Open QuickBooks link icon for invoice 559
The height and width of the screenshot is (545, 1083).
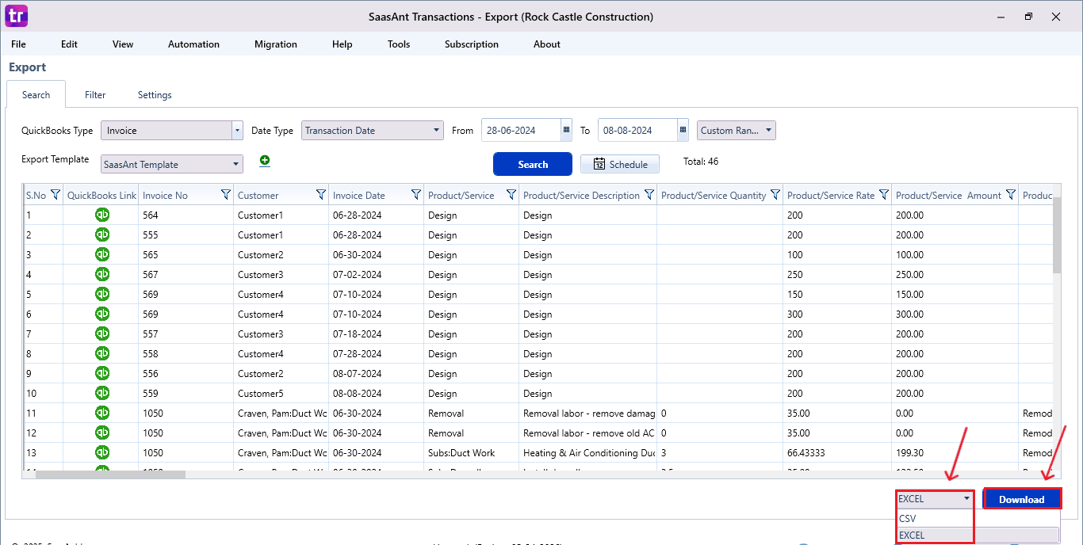pyautogui.click(x=102, y=393)
